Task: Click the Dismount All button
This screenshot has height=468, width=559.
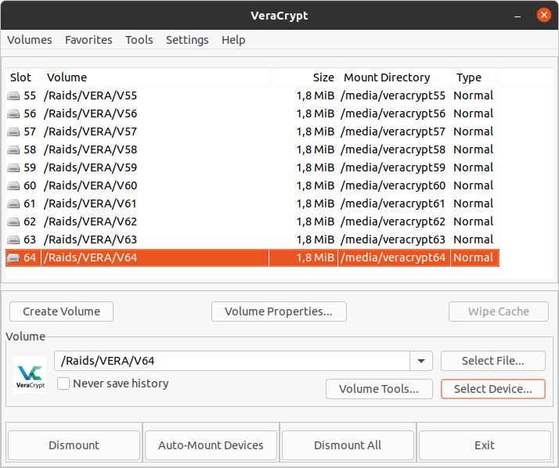Action: point(348,445)
